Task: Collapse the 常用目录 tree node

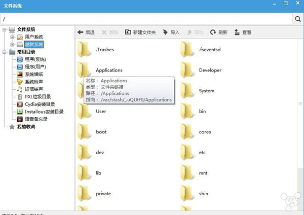Action: point(4,52)
